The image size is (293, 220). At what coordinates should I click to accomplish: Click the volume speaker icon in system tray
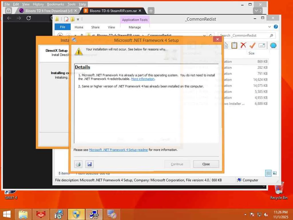point(266,215)
